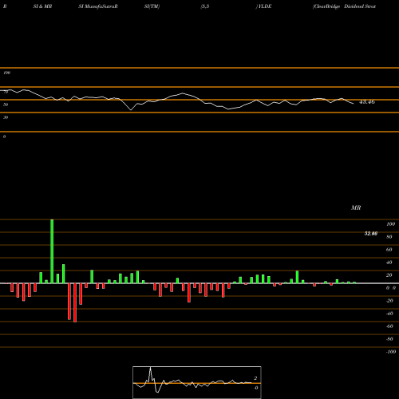The width and height of the screenshot is (399, 399).
Task: Click the 2 label in mini chart
Action: click(x=255, y=378)
